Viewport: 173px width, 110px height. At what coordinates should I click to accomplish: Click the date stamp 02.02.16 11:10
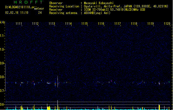[17, 13]
